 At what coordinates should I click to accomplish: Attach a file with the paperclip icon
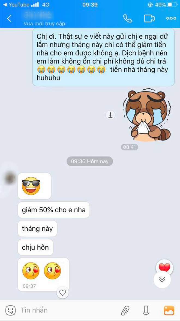click(125, 310)
